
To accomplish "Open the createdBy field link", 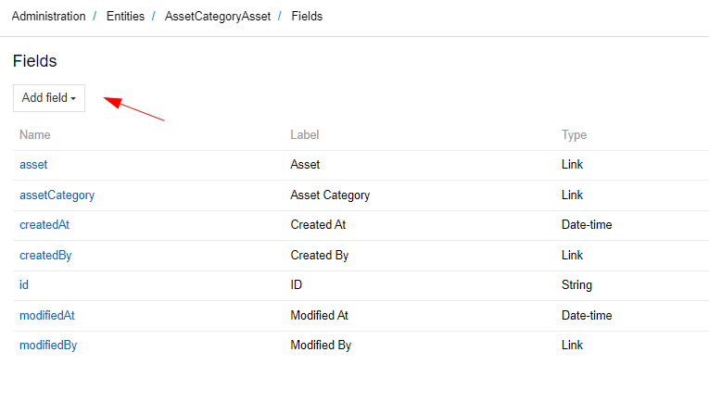I will (x=45, y=255).
